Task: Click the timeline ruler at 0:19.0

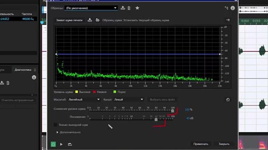Action: pyautogui.click(x=256, y=21)
